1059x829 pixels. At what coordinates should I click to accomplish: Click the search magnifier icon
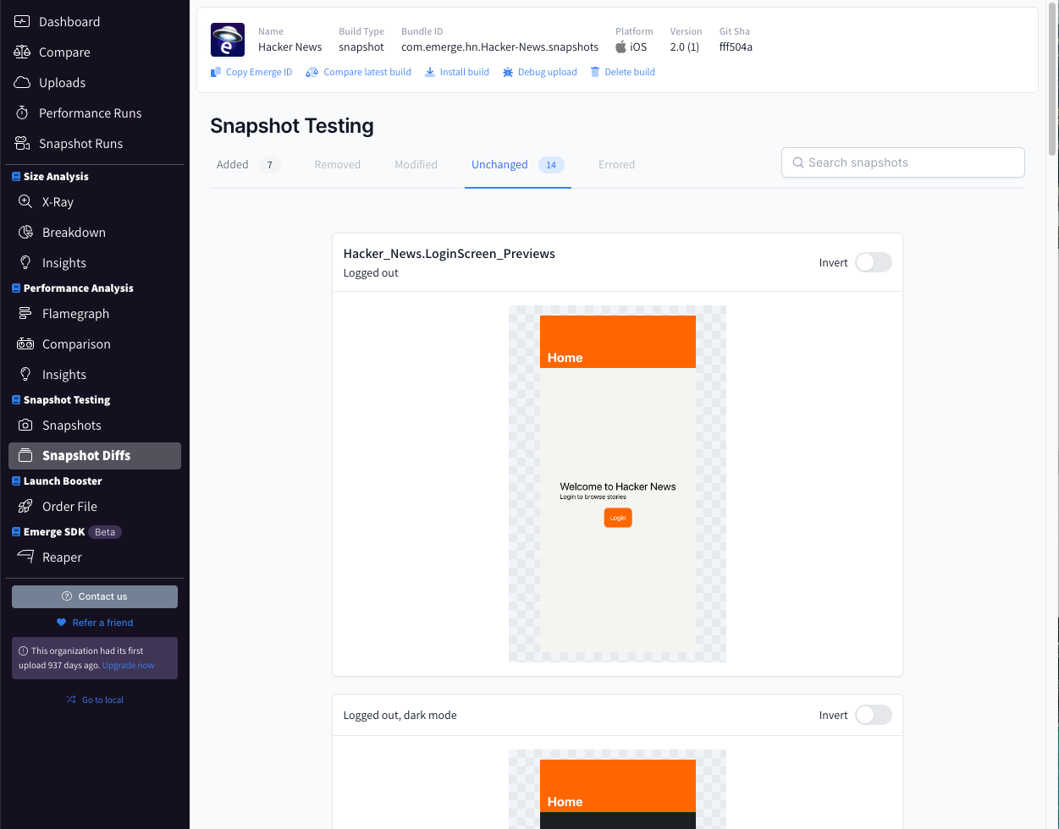(x=797, y=162)
